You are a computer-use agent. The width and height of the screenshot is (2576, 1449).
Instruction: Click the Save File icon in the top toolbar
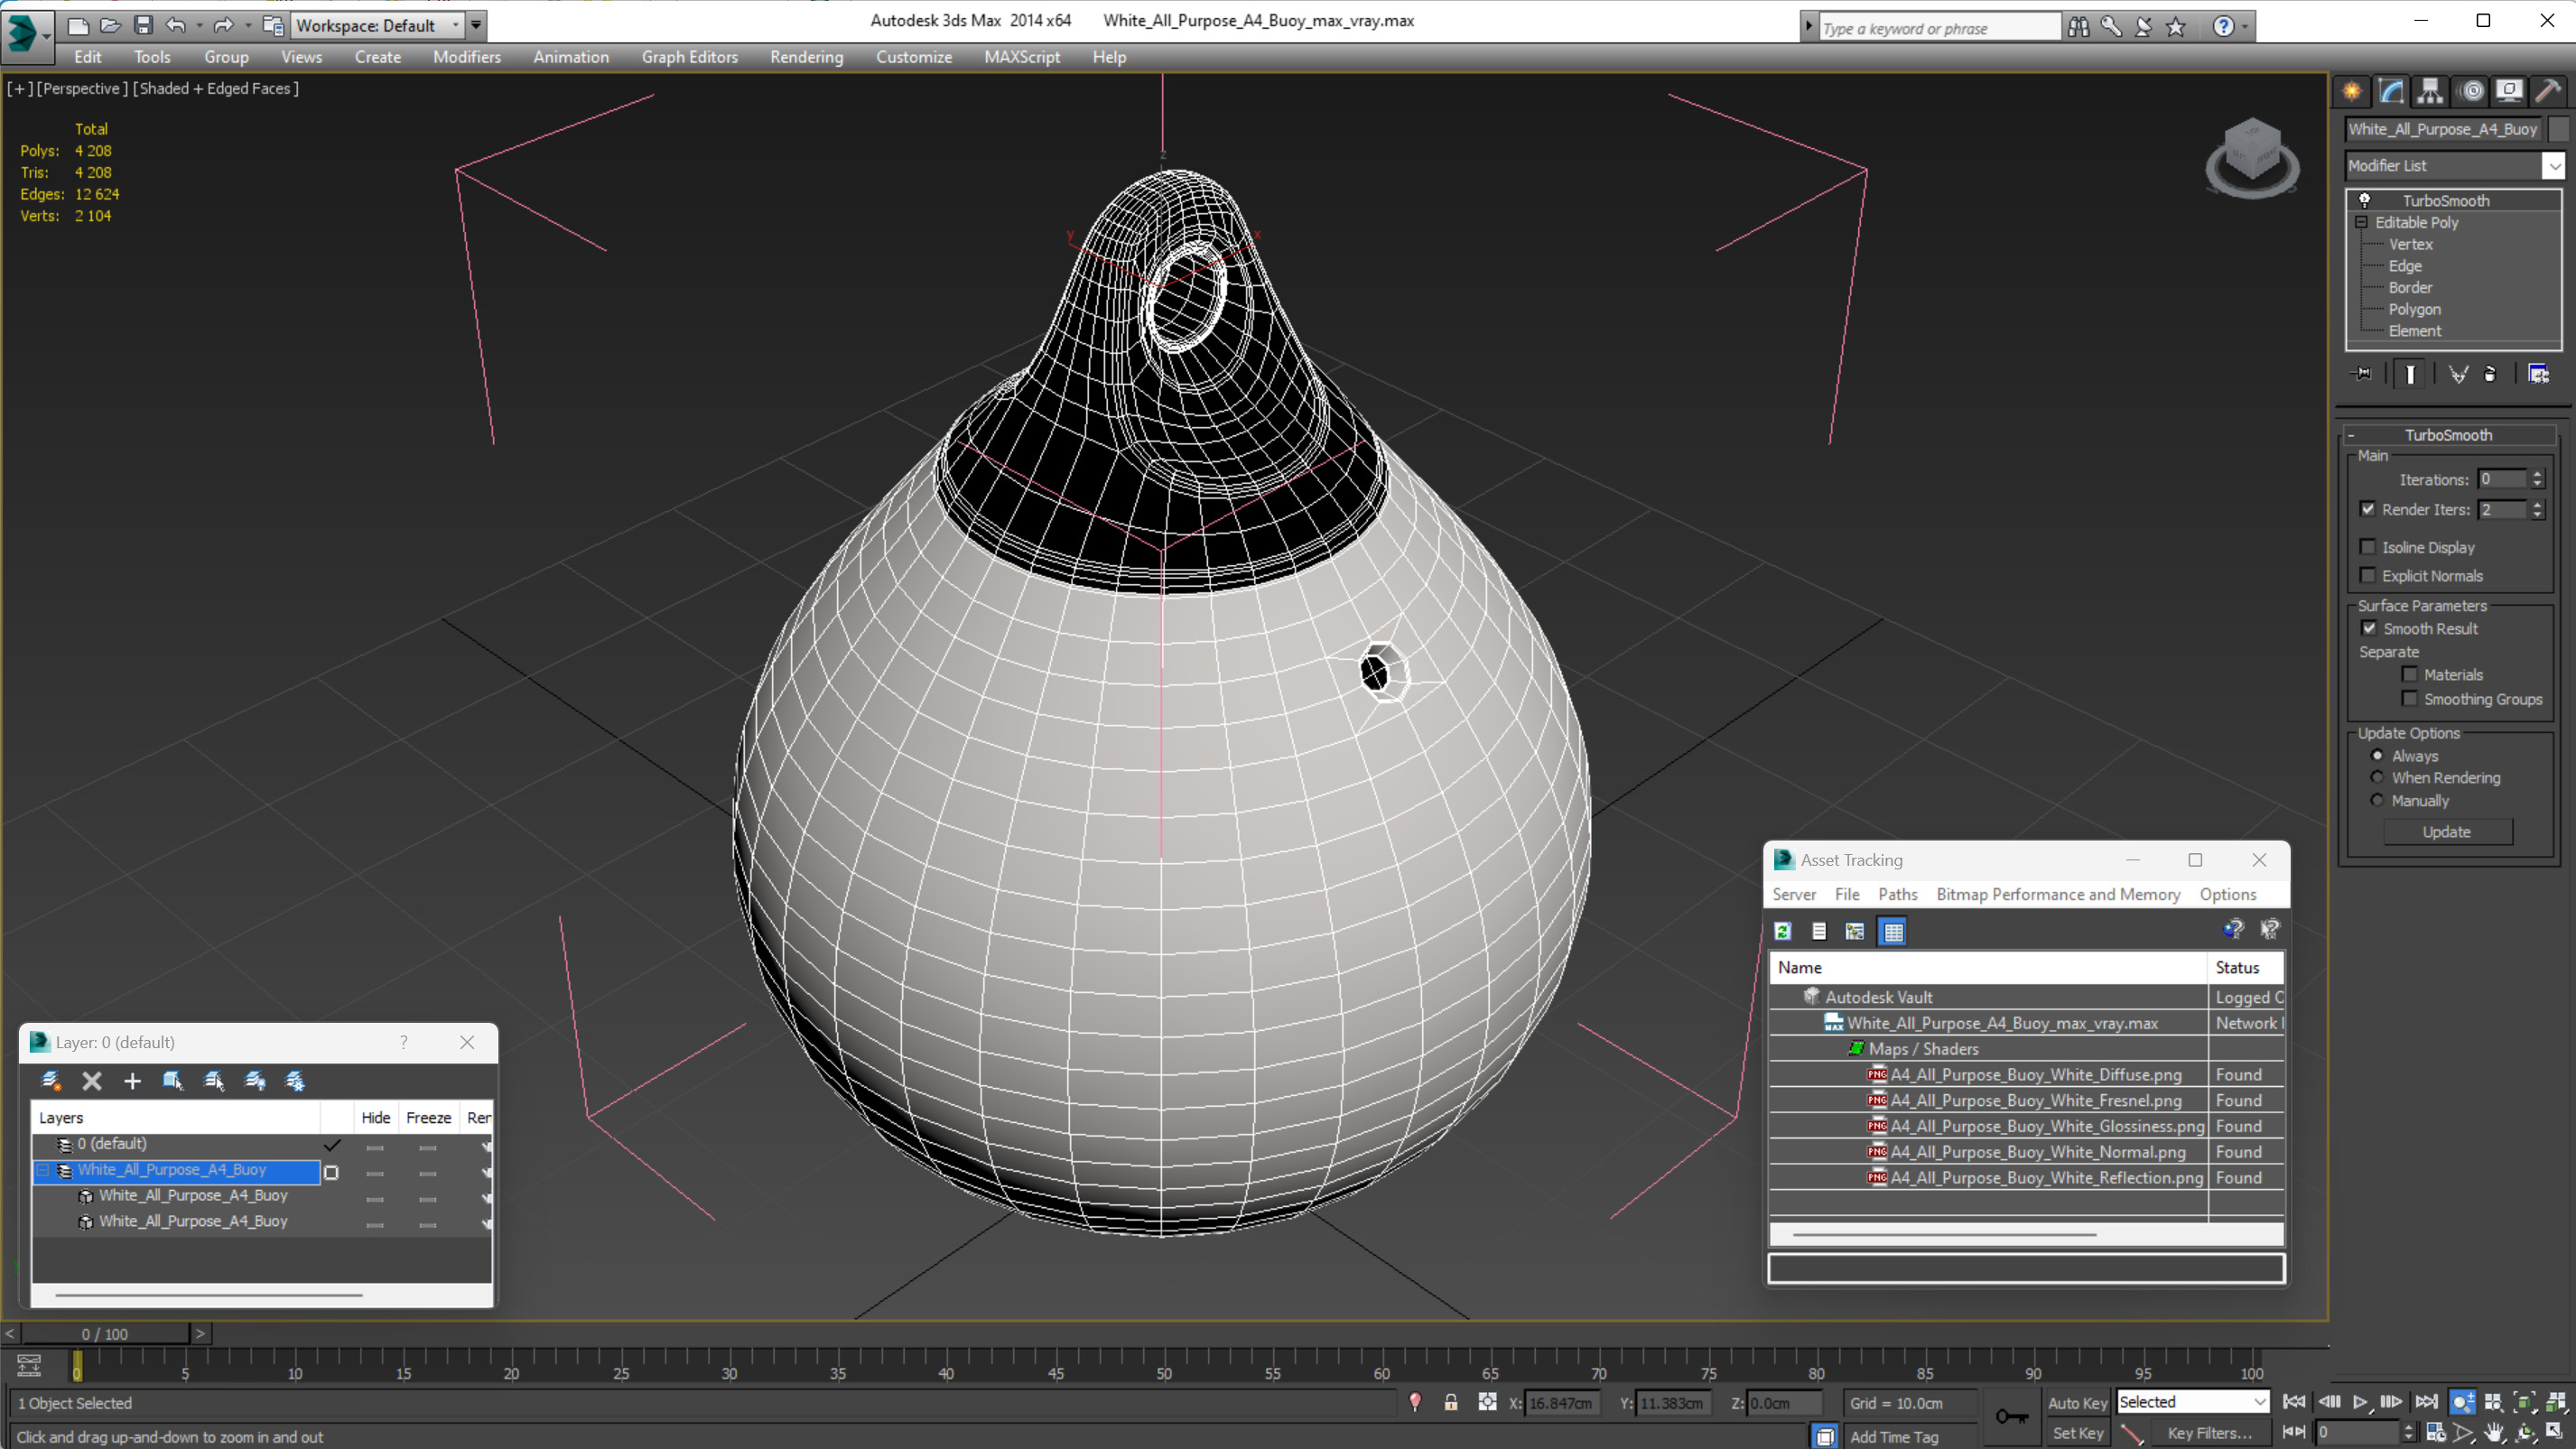coord(143,25)
